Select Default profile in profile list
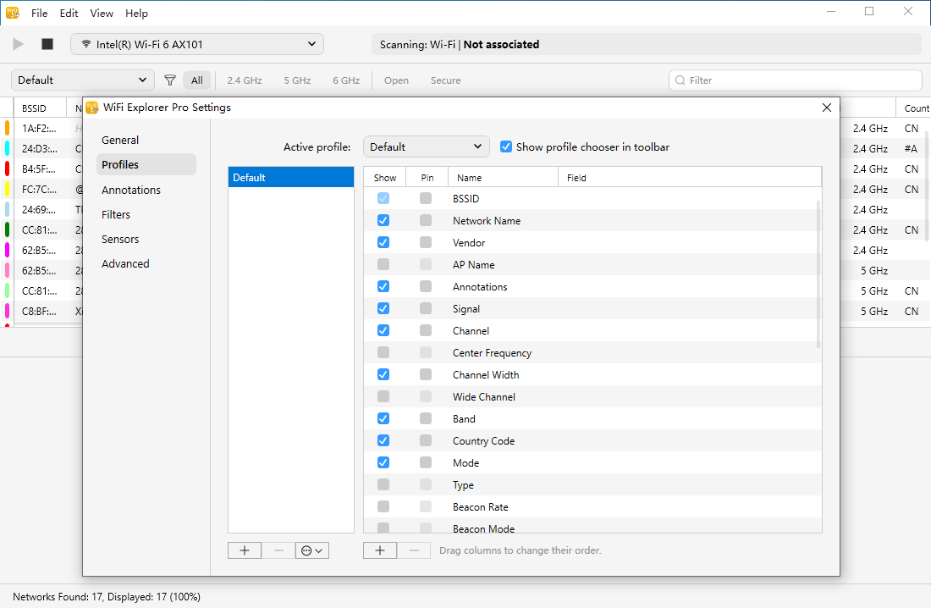The image size is (931, 608). pyautogui.click(x=291, y=177)
